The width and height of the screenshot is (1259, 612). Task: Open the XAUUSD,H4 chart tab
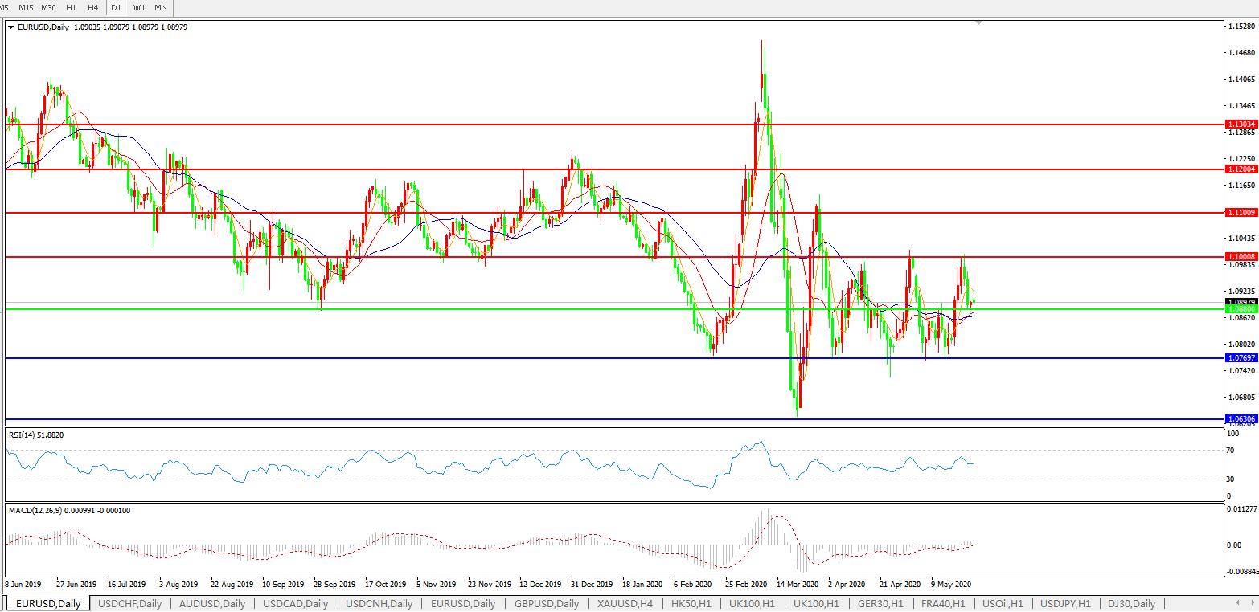click(x=624, y=603)
